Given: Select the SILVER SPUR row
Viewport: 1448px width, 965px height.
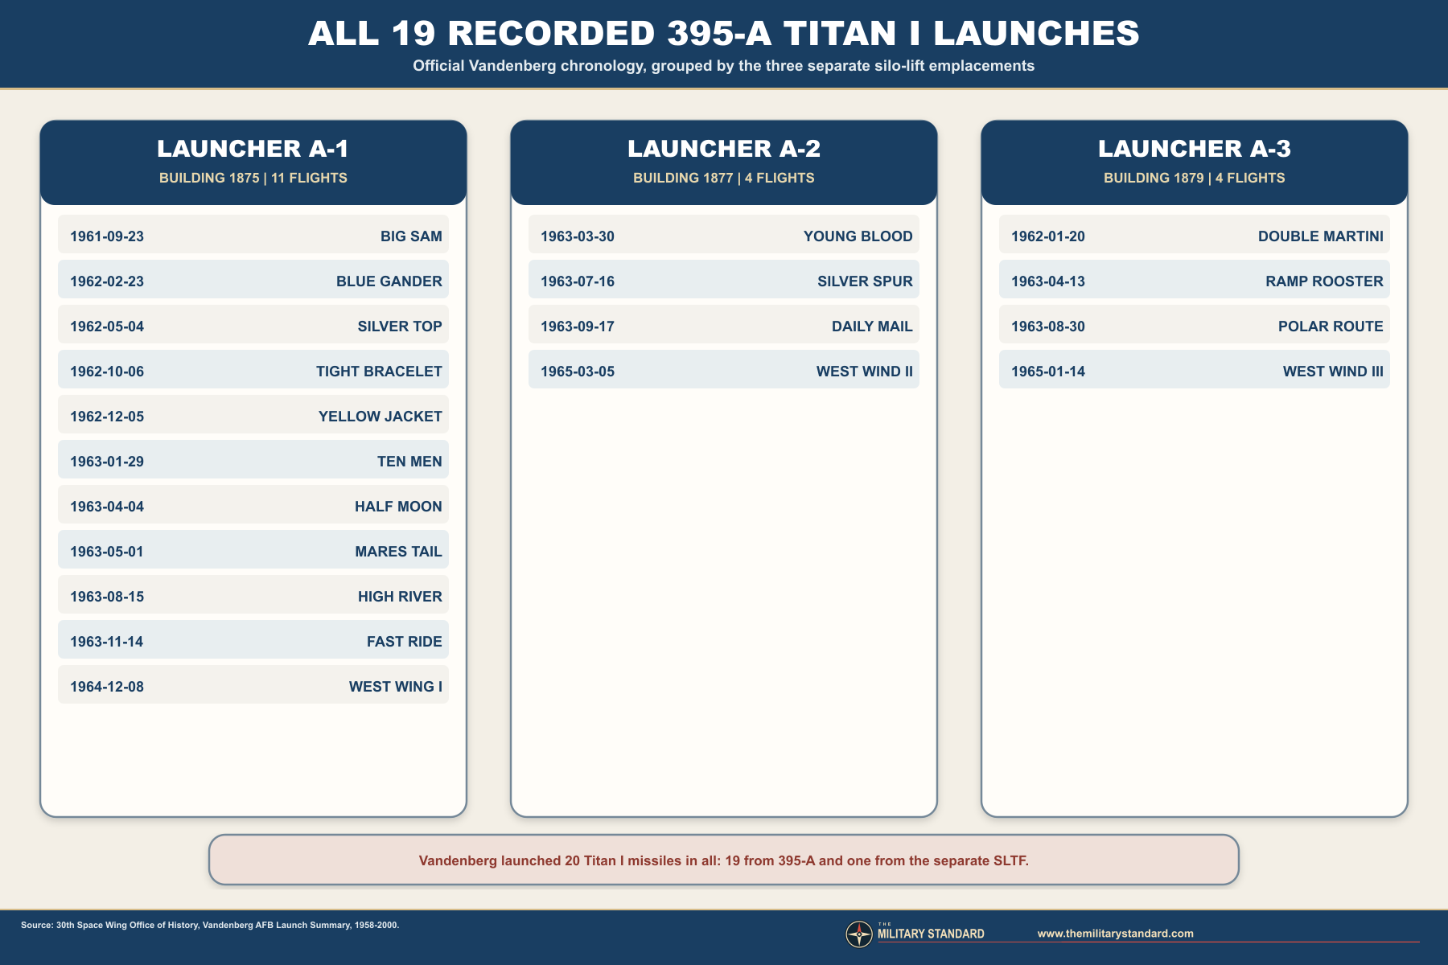Looking at the screenshot, I should (724, 279).
